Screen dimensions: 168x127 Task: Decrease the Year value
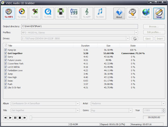[x=163, y=111]
